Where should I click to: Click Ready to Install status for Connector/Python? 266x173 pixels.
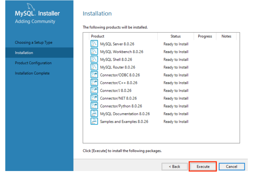pos(176,106)
